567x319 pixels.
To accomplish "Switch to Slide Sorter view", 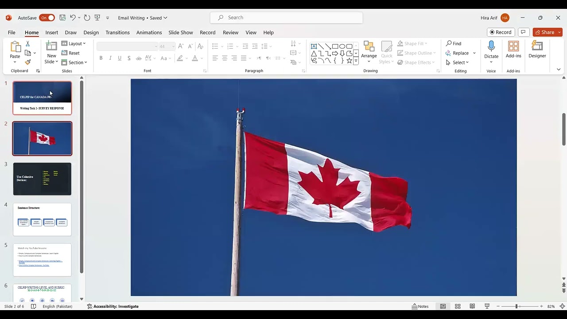I will 458,306.
